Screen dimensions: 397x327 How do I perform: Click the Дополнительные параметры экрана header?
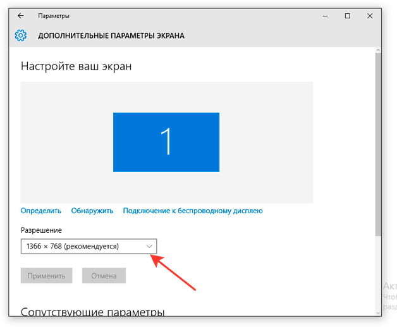coord(111,36)
